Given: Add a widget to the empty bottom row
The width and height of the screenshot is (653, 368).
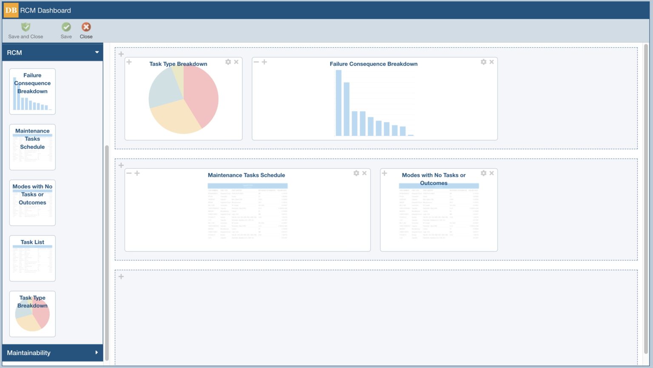Looking at the screenshot, I should pos(121,276).
